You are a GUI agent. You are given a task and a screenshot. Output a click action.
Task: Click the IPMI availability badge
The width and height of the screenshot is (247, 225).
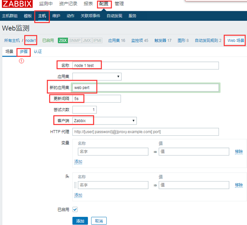point(97,40)
